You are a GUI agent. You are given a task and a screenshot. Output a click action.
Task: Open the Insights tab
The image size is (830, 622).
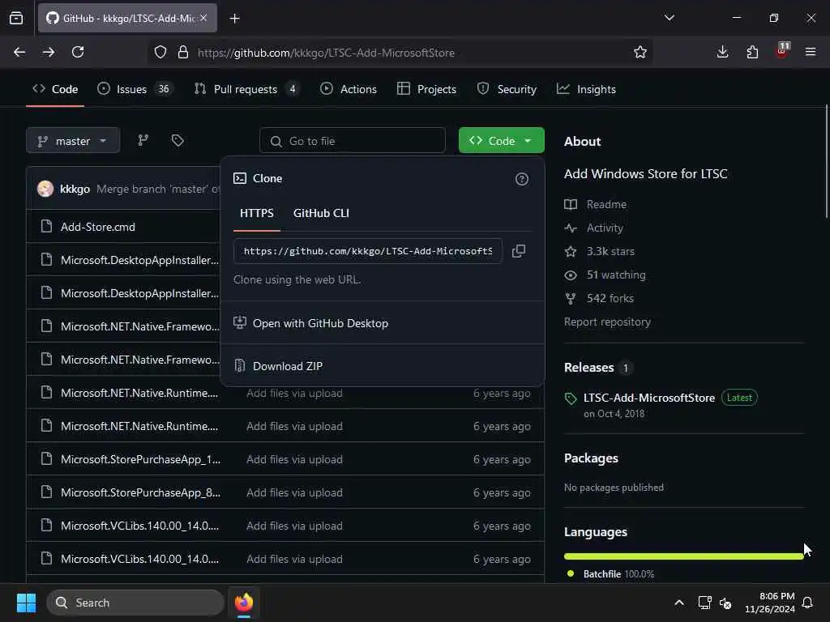587,89
